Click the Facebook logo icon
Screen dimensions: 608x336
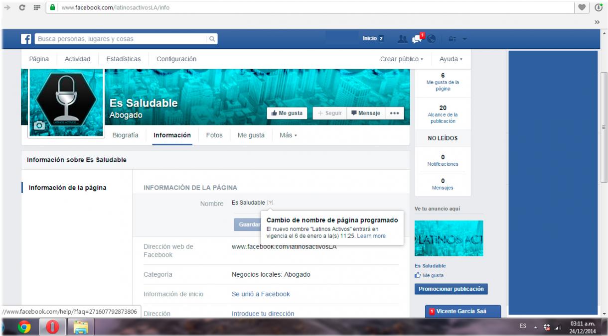(x=26, y=39)
